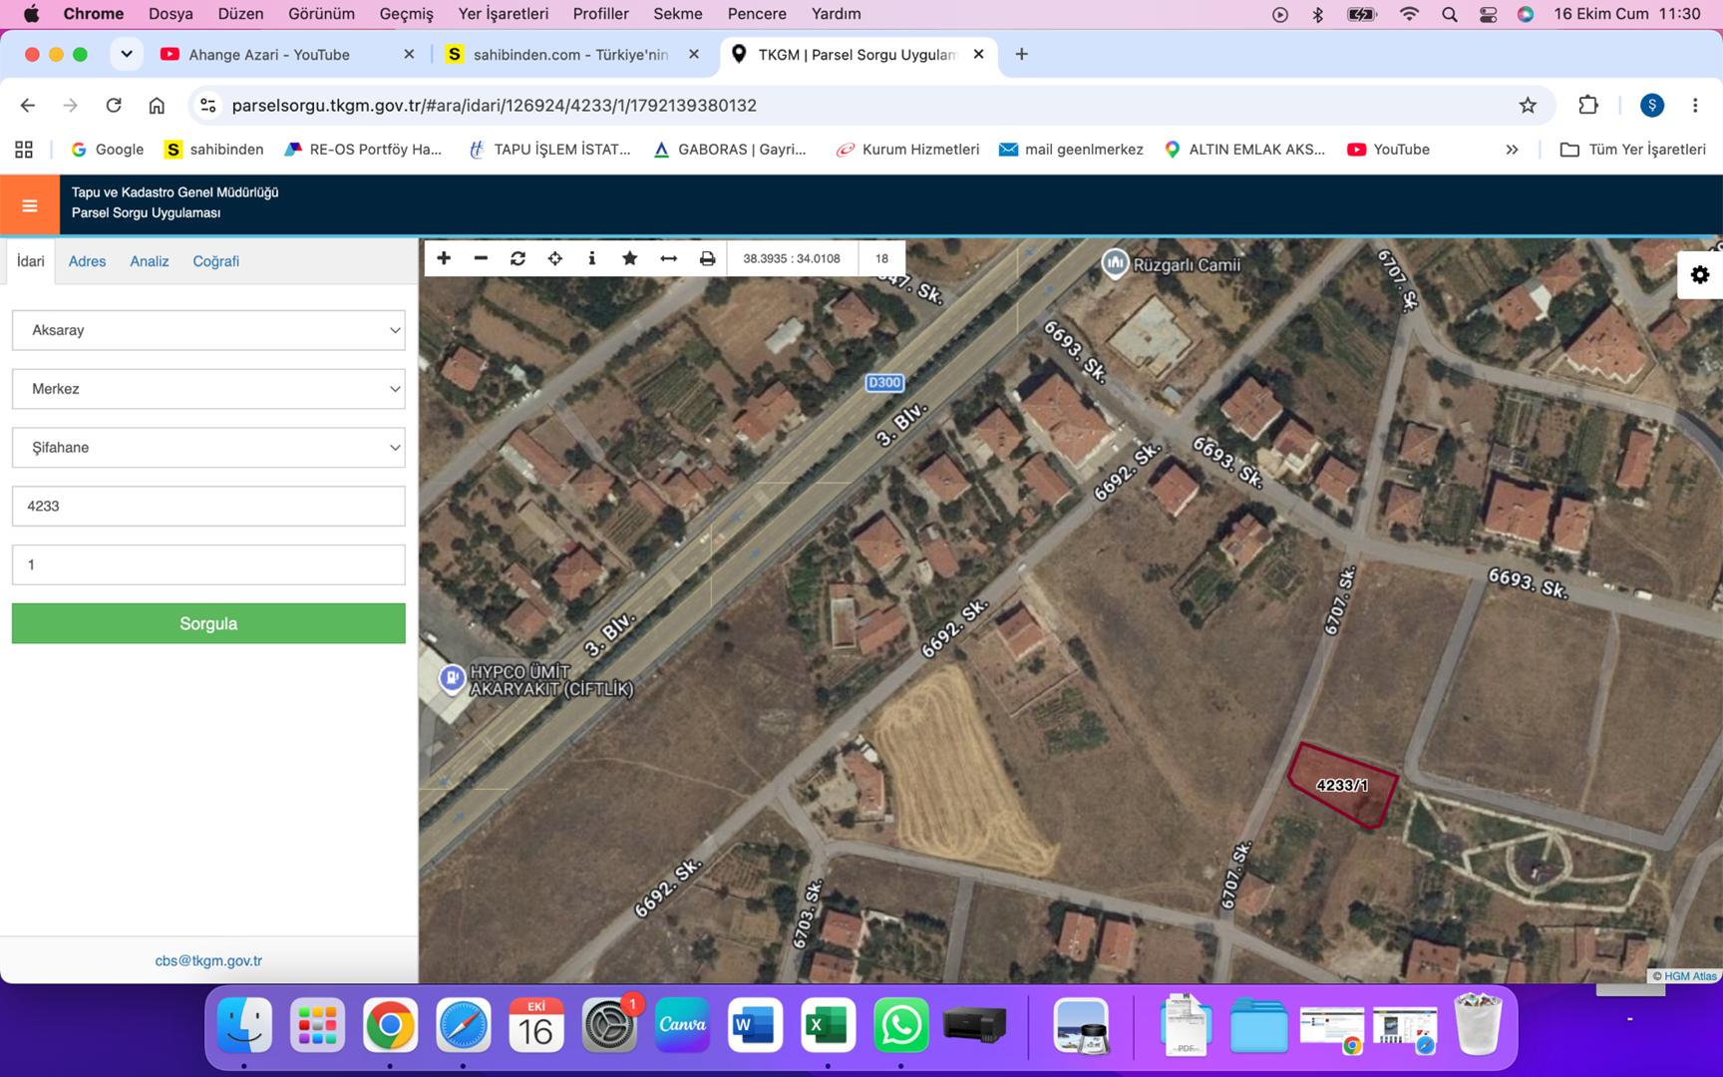
Task: Switch to the Adres tab
Action: [x=87, y=261]
